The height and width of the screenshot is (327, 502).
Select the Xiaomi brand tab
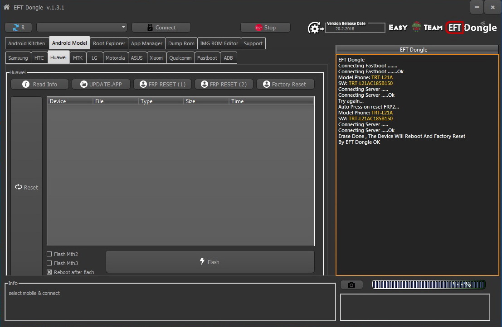[x=156, y=58]
